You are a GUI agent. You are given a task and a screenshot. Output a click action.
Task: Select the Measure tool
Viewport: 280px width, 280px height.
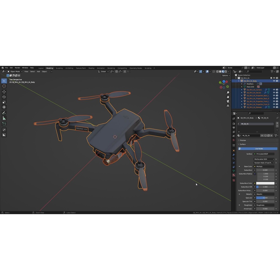point(4,118)
